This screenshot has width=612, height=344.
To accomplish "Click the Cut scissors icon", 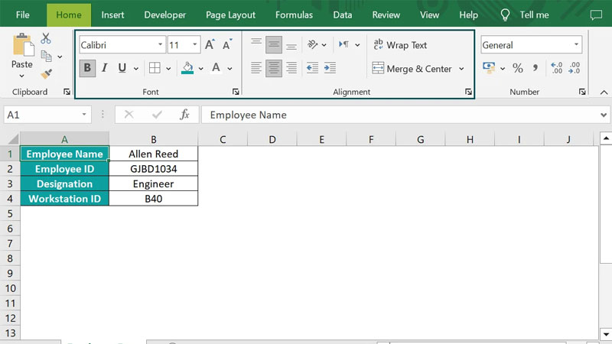I will click(x=46, y=39).
